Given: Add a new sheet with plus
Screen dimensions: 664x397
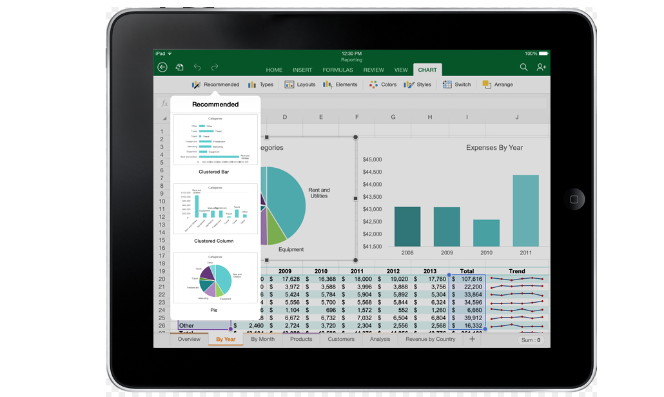Looking at the screenshot, I should 472,339.
